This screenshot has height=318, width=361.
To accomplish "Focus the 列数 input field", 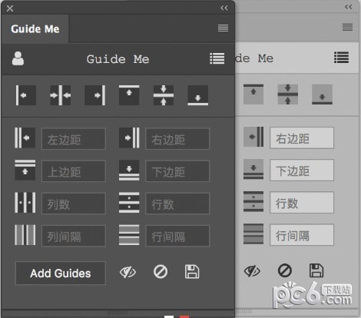I will click(x=74, y=204).
